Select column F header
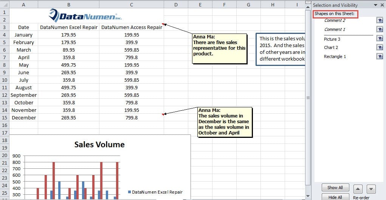The height and width of the screenshot is (200, 386). coord(224,5)
